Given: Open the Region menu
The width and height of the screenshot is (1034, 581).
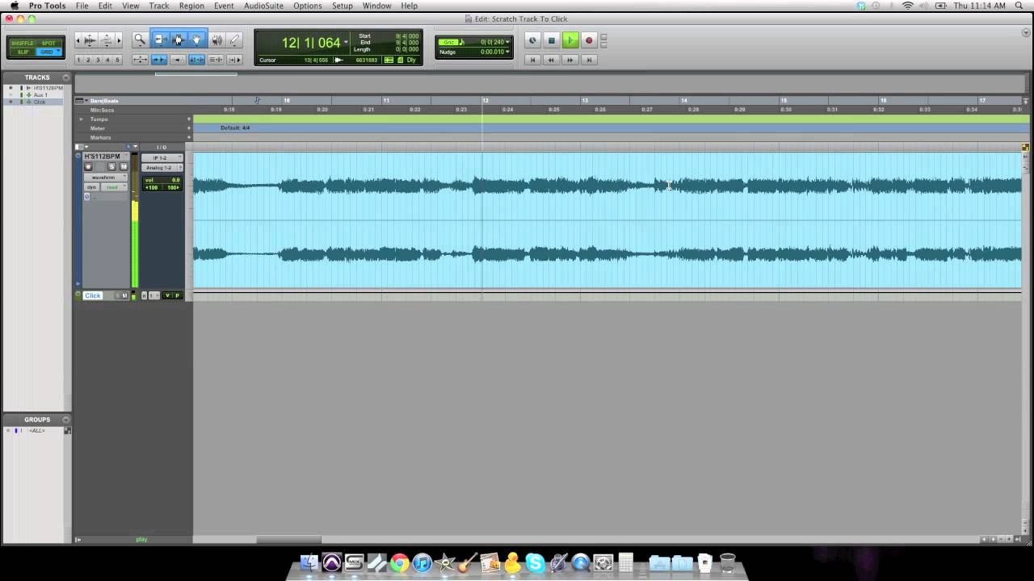Looking at the screenshot, I should coord(191,6).
